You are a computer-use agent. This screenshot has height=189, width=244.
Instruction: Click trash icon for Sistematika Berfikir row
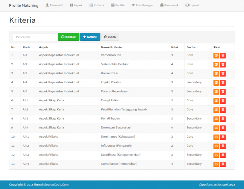click(223, 64)
